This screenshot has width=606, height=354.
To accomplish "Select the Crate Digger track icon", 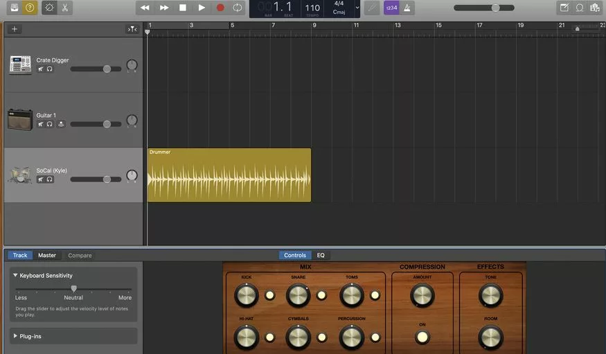I will 20,64.
